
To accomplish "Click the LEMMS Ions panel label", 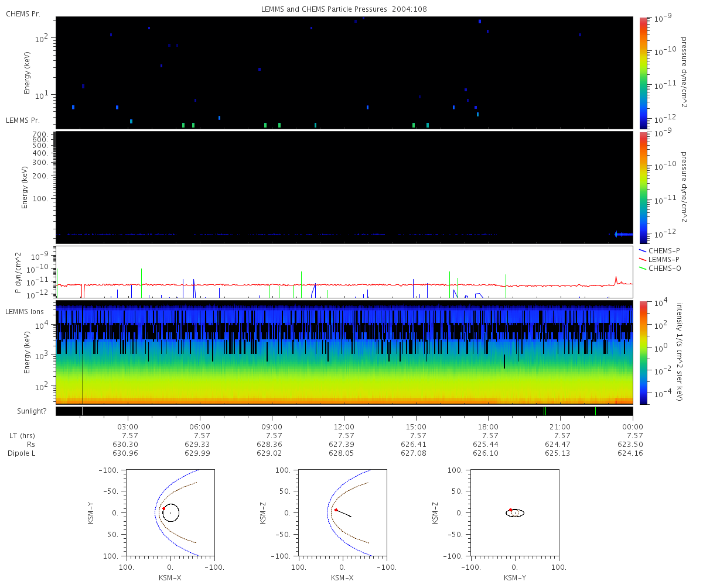I will coord(25,311).
